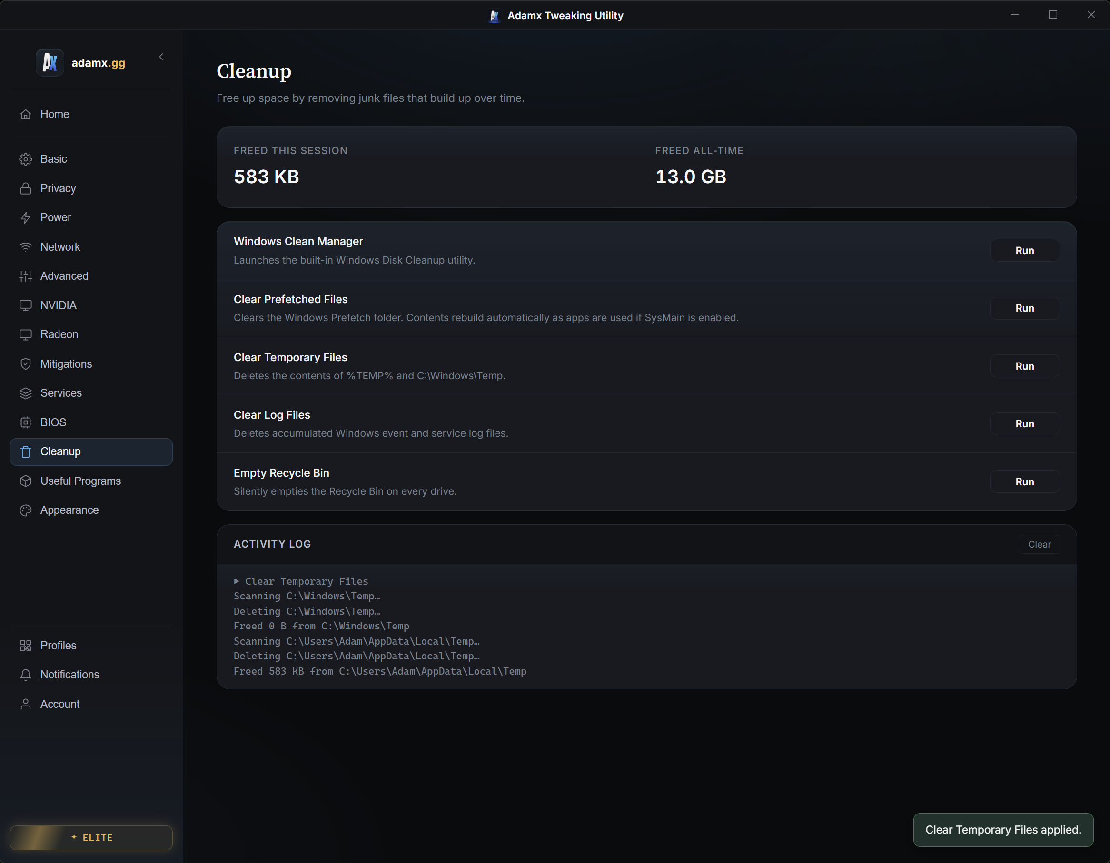This screenshot has height=863, width=1110.
Task: Maximize the Adamx Tweaking Utility window
Action: coord(1053,15)
